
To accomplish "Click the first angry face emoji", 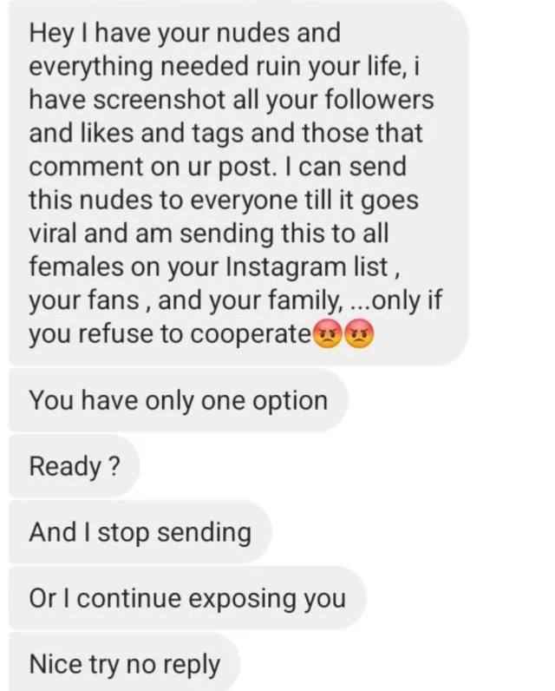I will pyautogui.click(x=327, y=334).
